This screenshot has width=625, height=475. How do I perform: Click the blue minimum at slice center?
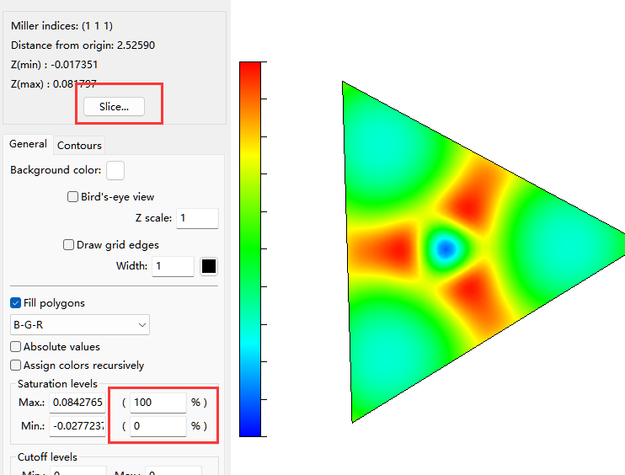[x=446, y=248]
